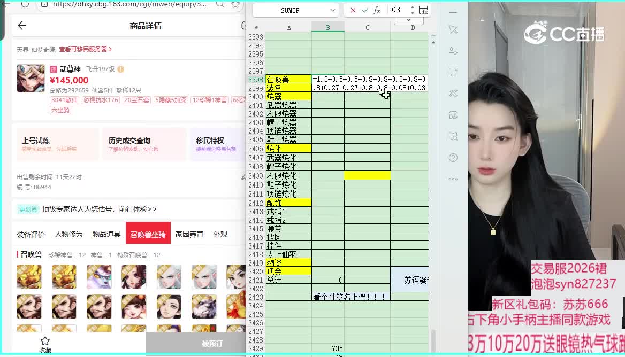Select the 总计 cell in row 2421
Viewport: 625px width, 357px height.
(x=288, y=280)
